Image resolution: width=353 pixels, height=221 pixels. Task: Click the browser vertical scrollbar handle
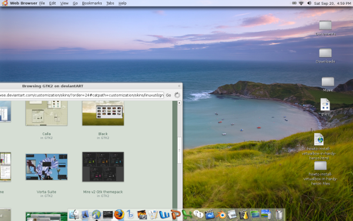pos(179,150)
